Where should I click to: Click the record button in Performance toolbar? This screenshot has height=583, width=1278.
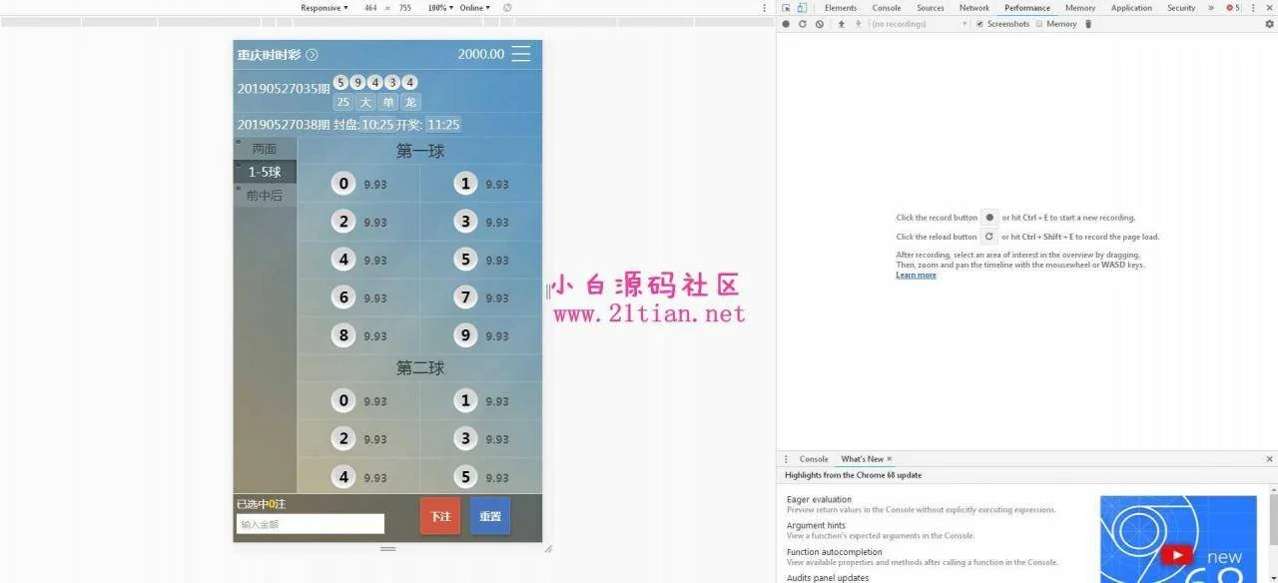[786, 24]
